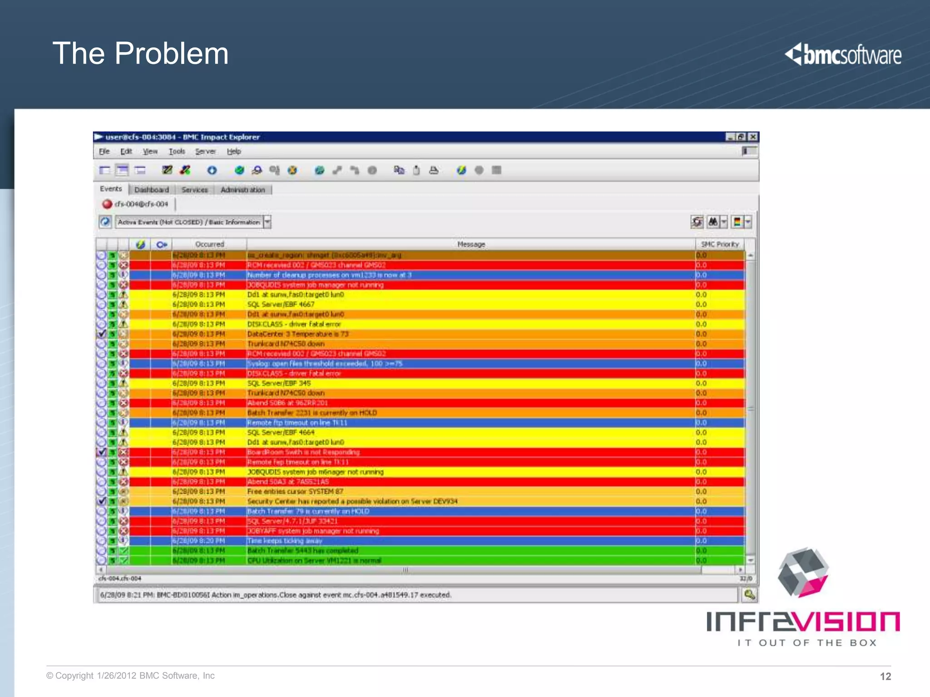Click the vertical scrollbar up arrow
Image resolution: width=930 pixels, height=697 pixels.
[x=751, y=256]
